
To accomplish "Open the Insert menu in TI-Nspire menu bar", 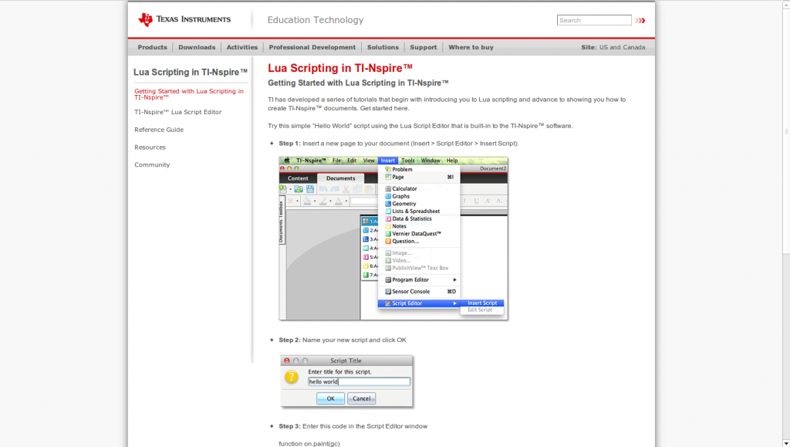I will [x=388, y=161].
